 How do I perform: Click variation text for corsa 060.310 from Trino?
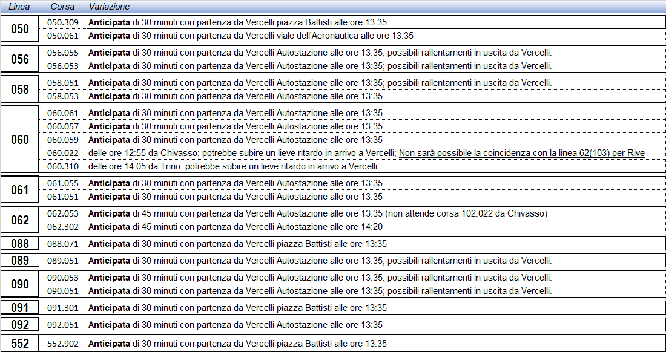234,167
